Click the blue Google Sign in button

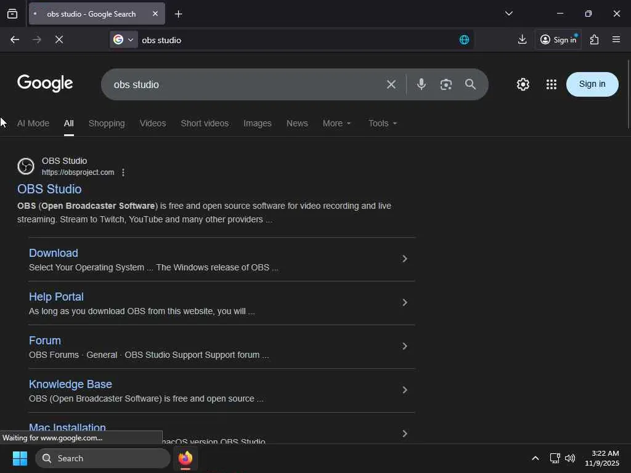pos(592,84)
